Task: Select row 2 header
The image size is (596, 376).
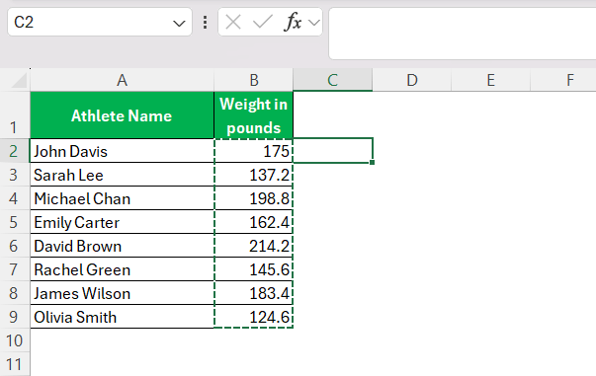Action: 15,151
